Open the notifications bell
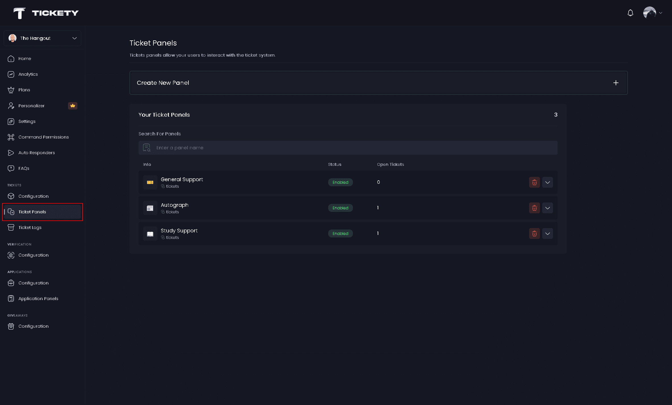672x405 pixels. pos(630,13)
